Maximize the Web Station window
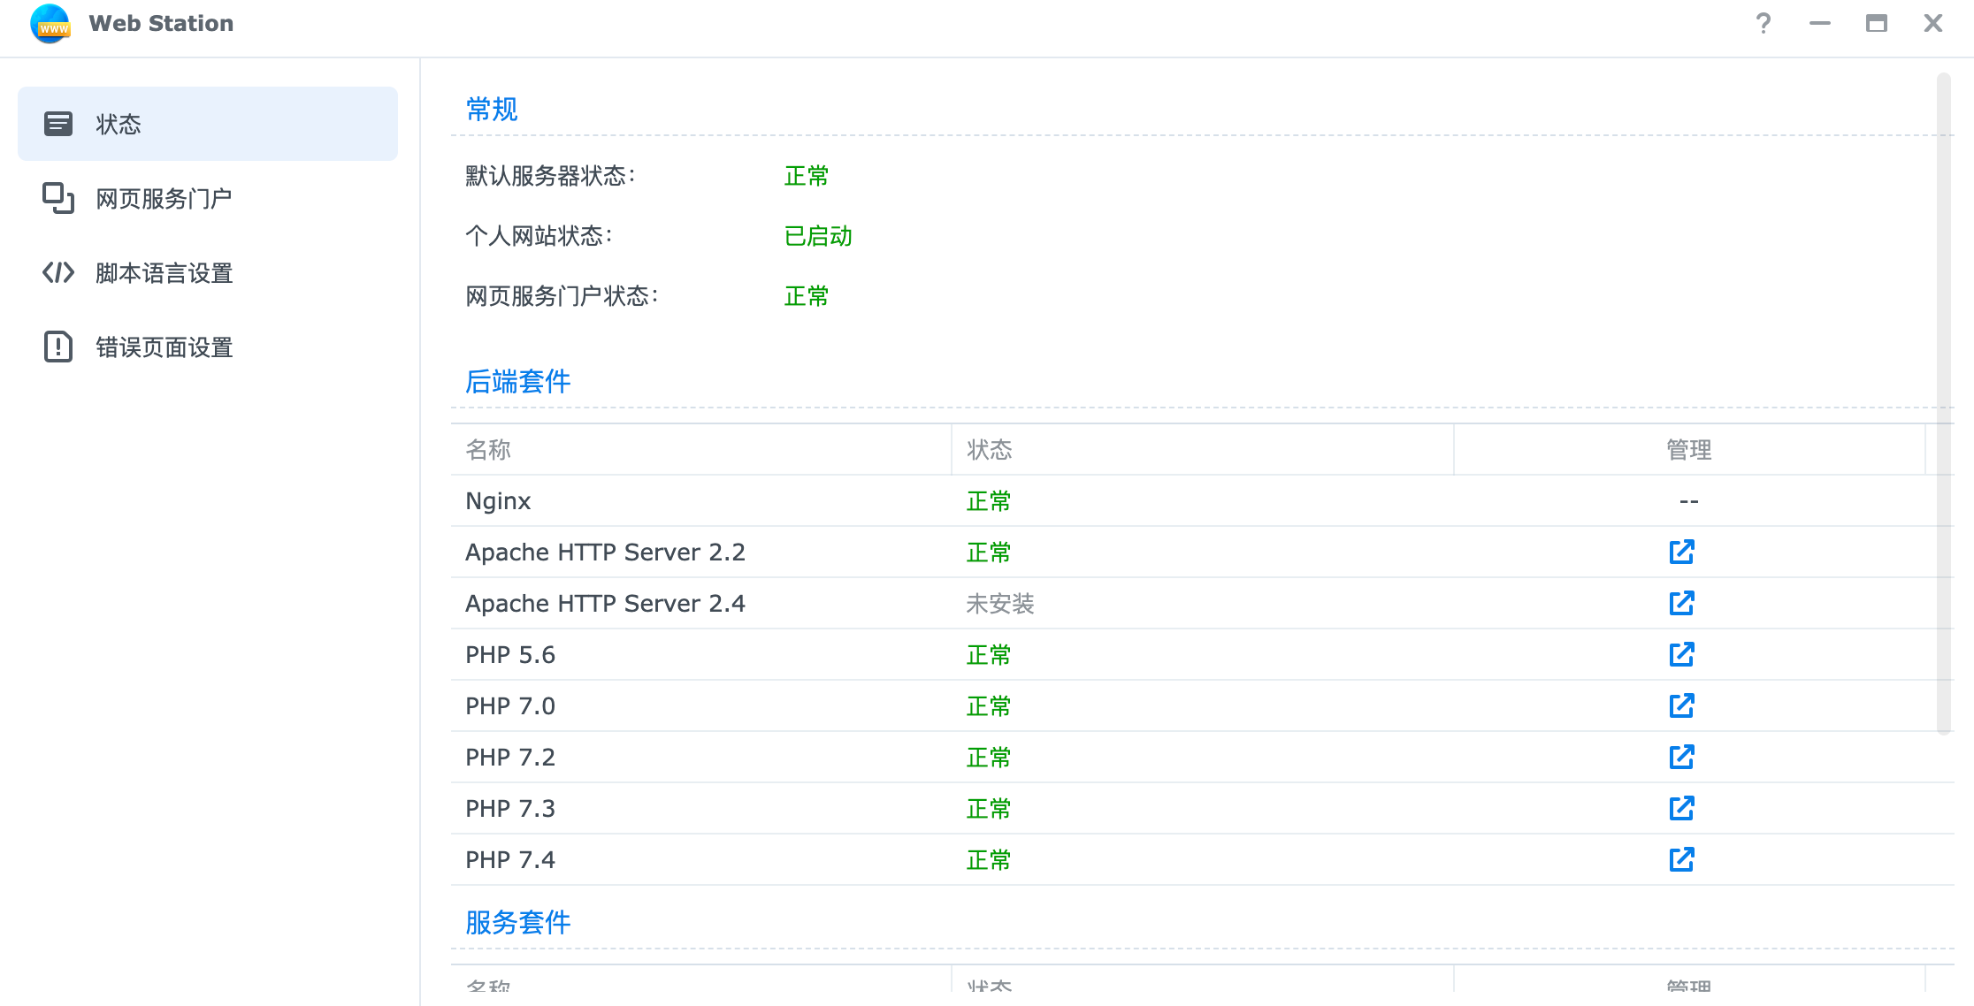 (1876, 23)
